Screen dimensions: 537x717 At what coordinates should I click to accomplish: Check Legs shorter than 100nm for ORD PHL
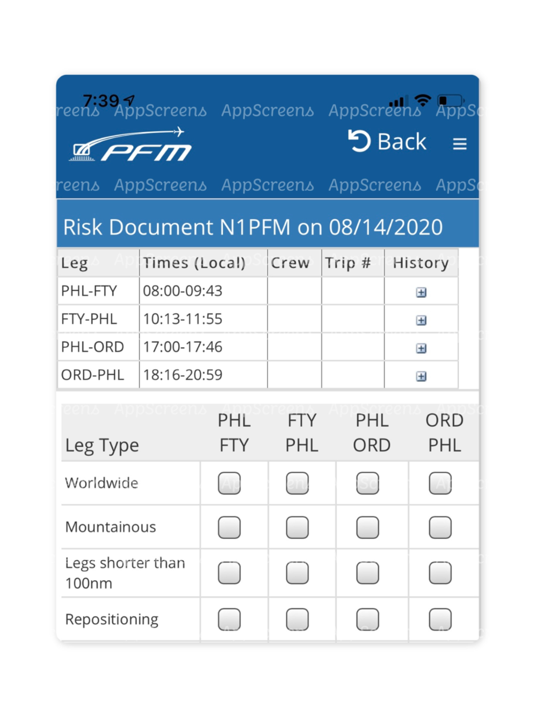point(440,573)
